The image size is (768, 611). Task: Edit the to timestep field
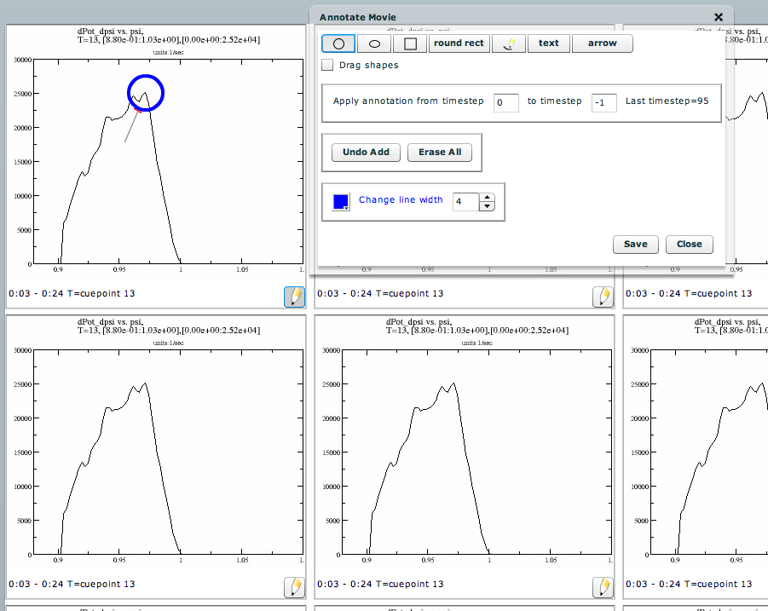604,103
